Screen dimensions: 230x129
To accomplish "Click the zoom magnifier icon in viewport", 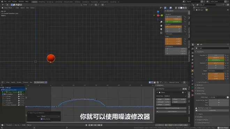I will (x=161, y=22).
